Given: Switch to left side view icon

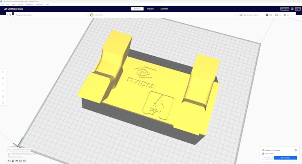Looking at the screenshot, I should point(20,161).
